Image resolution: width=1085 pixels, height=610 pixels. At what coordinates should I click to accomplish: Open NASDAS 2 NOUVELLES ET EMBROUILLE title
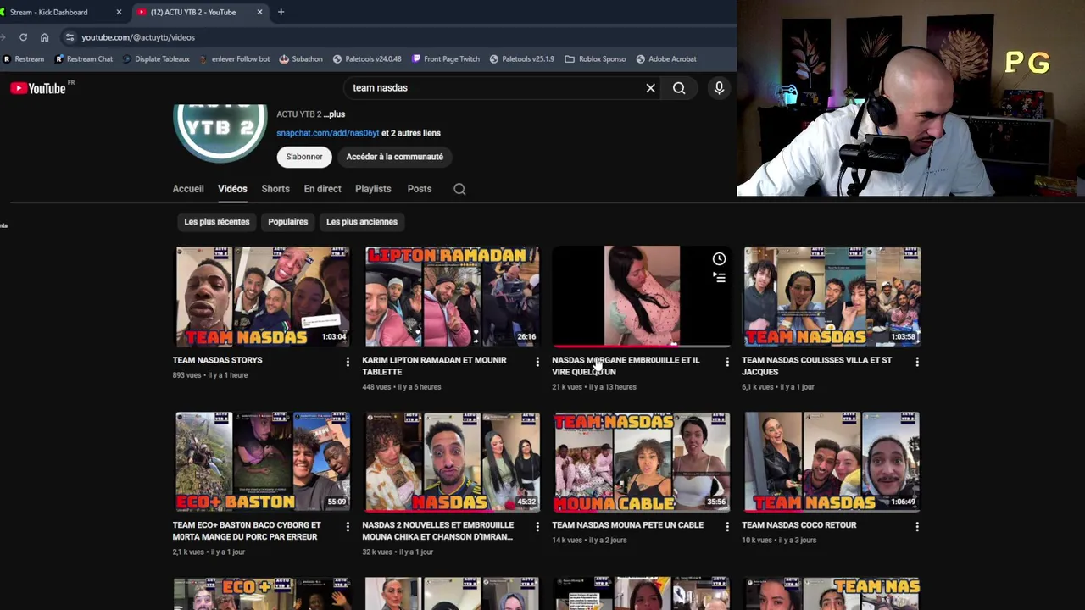click(x=438, y=531)
